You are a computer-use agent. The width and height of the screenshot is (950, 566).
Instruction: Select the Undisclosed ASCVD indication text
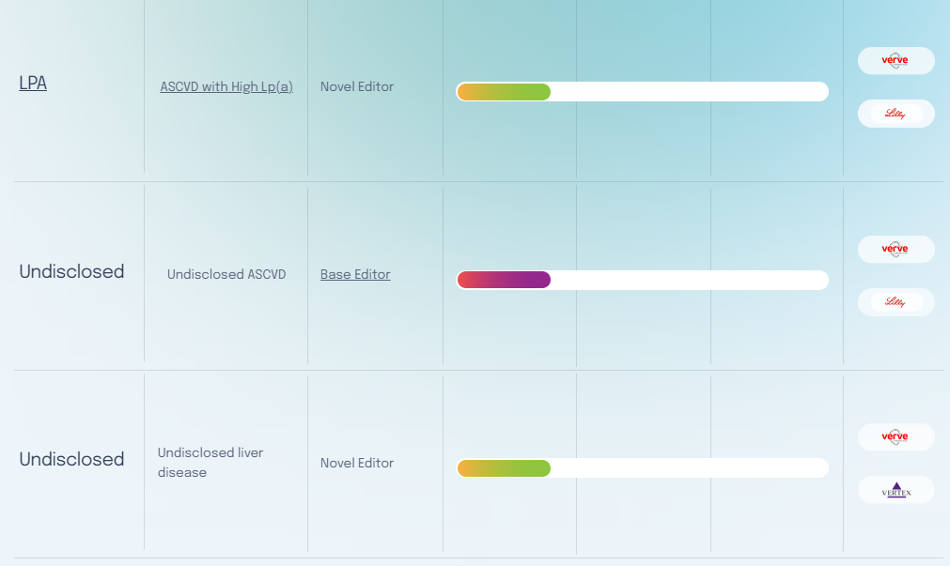point(226,275)
